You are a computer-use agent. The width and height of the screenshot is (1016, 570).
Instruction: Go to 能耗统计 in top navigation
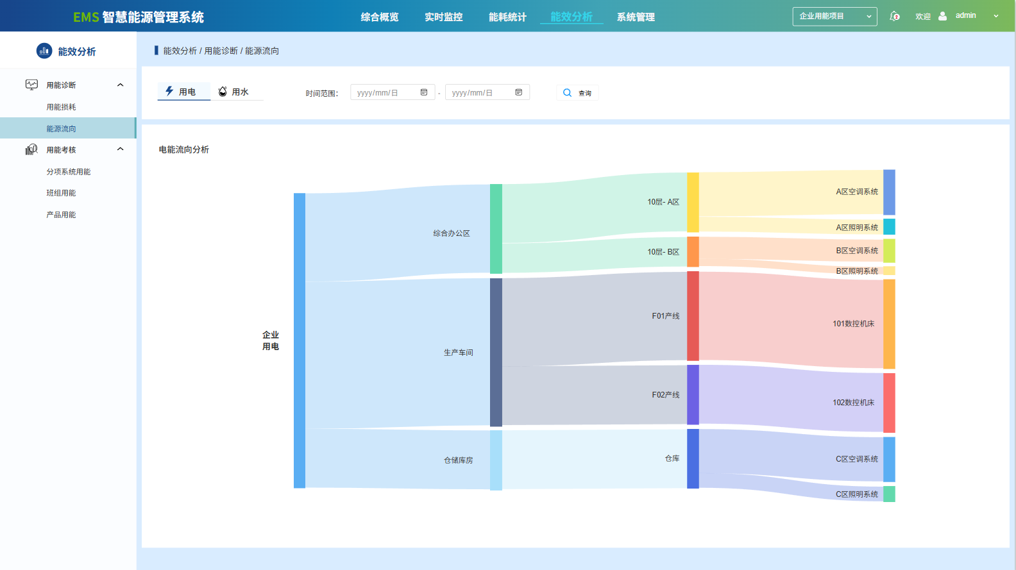pos(507,17)
